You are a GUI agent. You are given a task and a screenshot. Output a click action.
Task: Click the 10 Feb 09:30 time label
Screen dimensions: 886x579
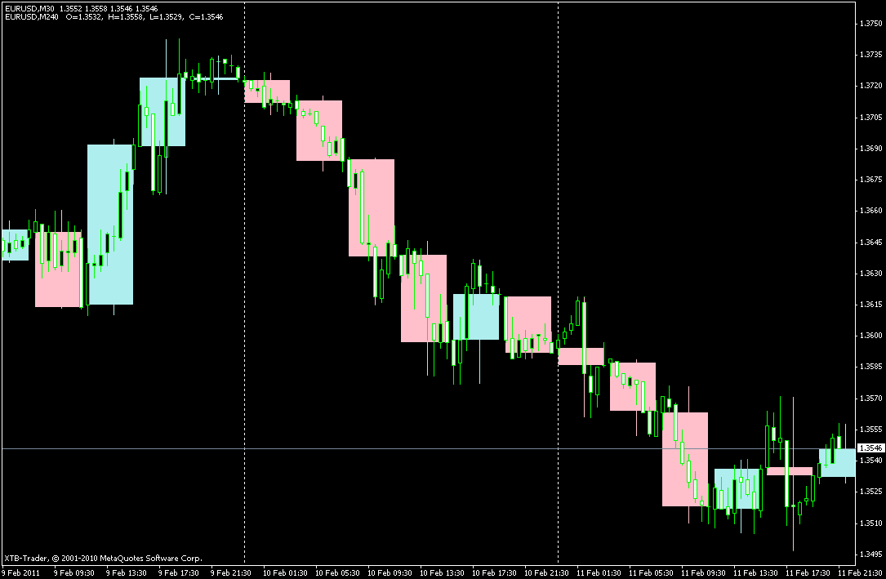tap(390, 572)
